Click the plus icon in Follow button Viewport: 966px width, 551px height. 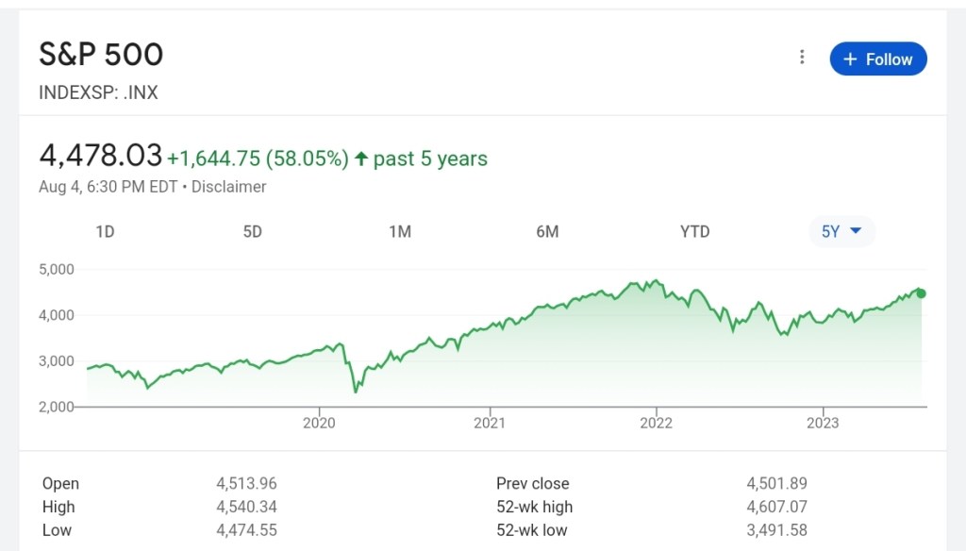point(850,59)
